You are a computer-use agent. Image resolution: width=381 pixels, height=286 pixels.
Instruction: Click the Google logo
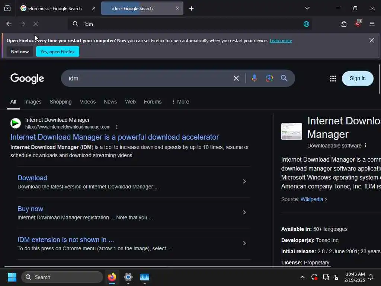pos(27,78)
